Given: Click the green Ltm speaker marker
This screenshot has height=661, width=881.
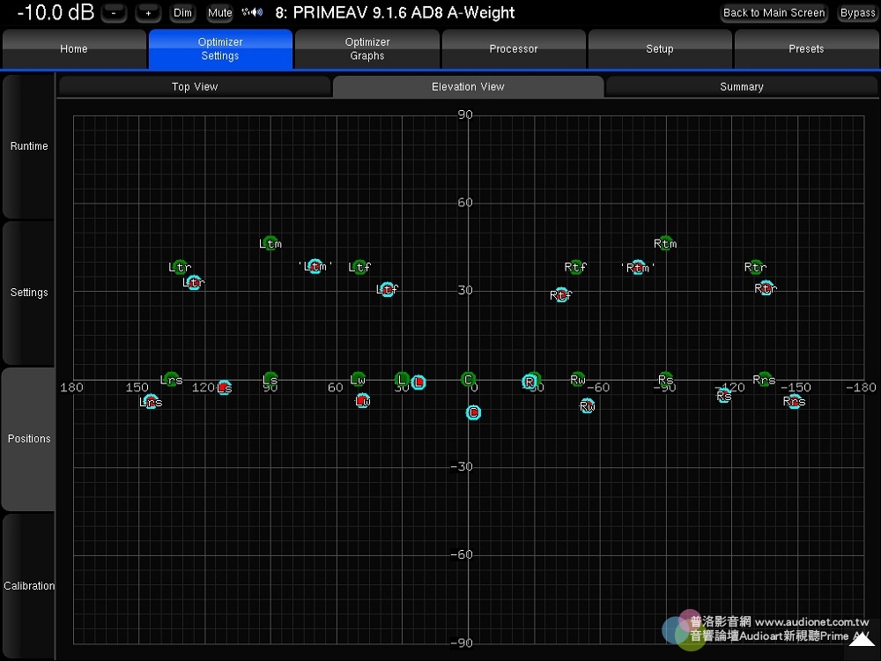Looking at the screenshot, I should click(270, 242).
